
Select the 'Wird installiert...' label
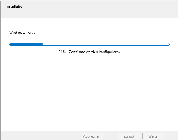[x=22, y=33]
